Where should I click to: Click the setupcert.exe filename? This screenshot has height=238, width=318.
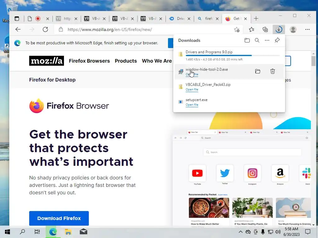(197, 100)
